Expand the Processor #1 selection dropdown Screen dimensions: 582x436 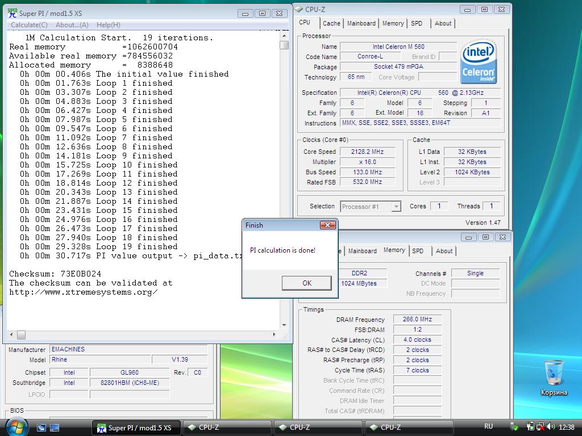[396, 207]
